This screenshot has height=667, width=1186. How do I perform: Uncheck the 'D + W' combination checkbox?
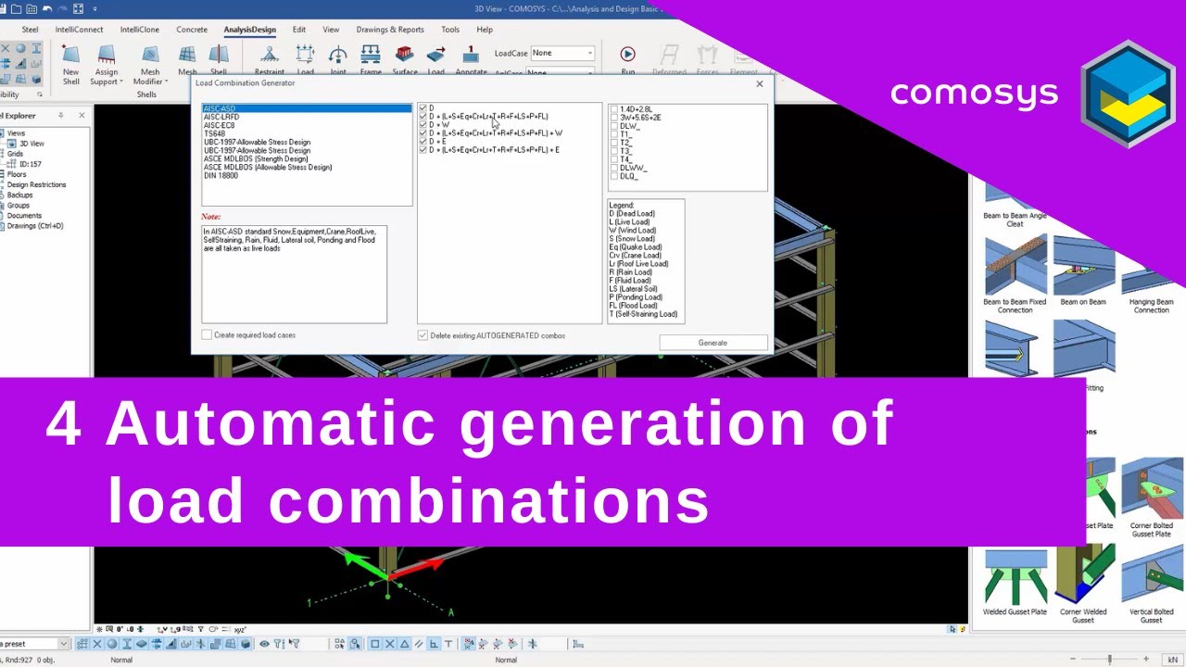[x=423, y=125]
